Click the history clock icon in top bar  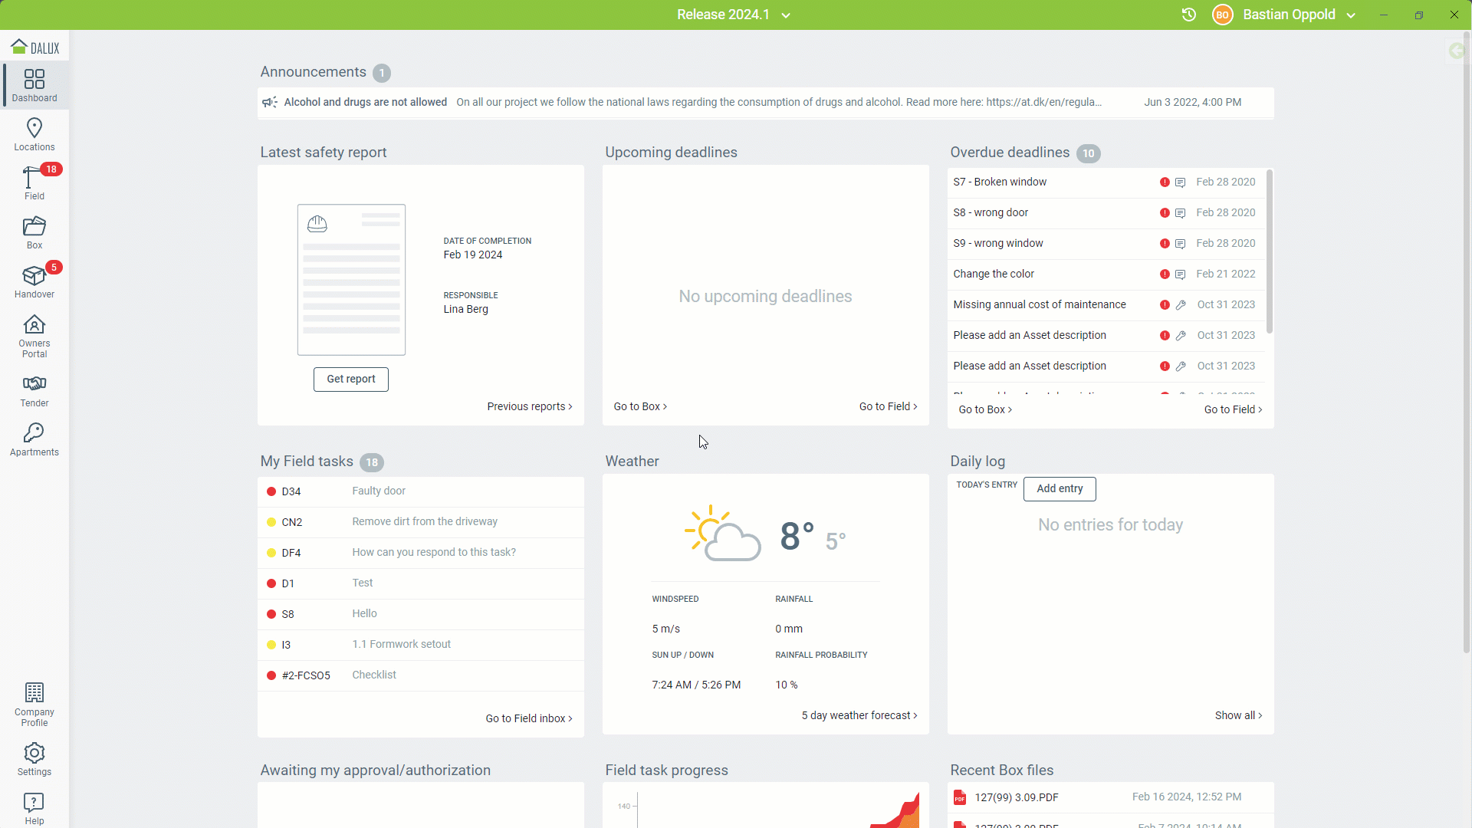(x=1188, y=15)
